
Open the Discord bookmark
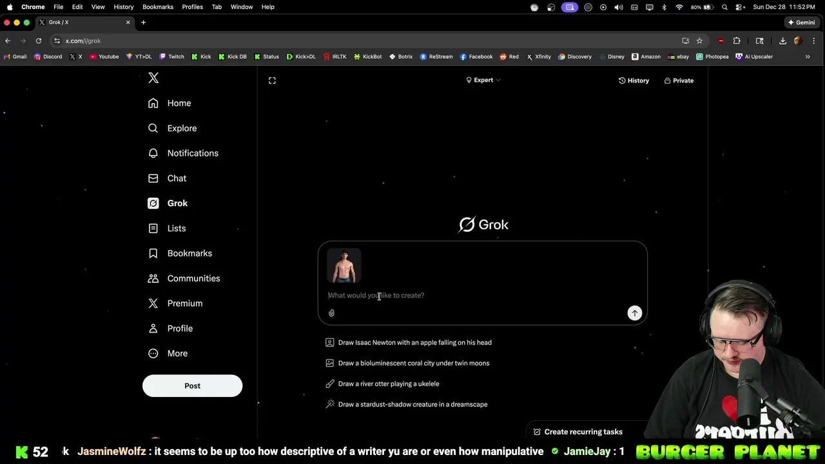point(48,57)
